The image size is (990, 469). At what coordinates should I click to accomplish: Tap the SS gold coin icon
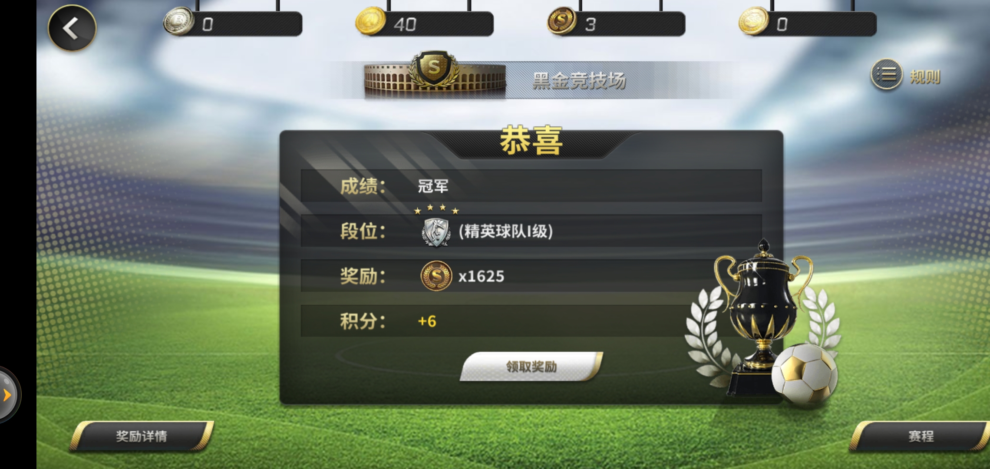754,21
